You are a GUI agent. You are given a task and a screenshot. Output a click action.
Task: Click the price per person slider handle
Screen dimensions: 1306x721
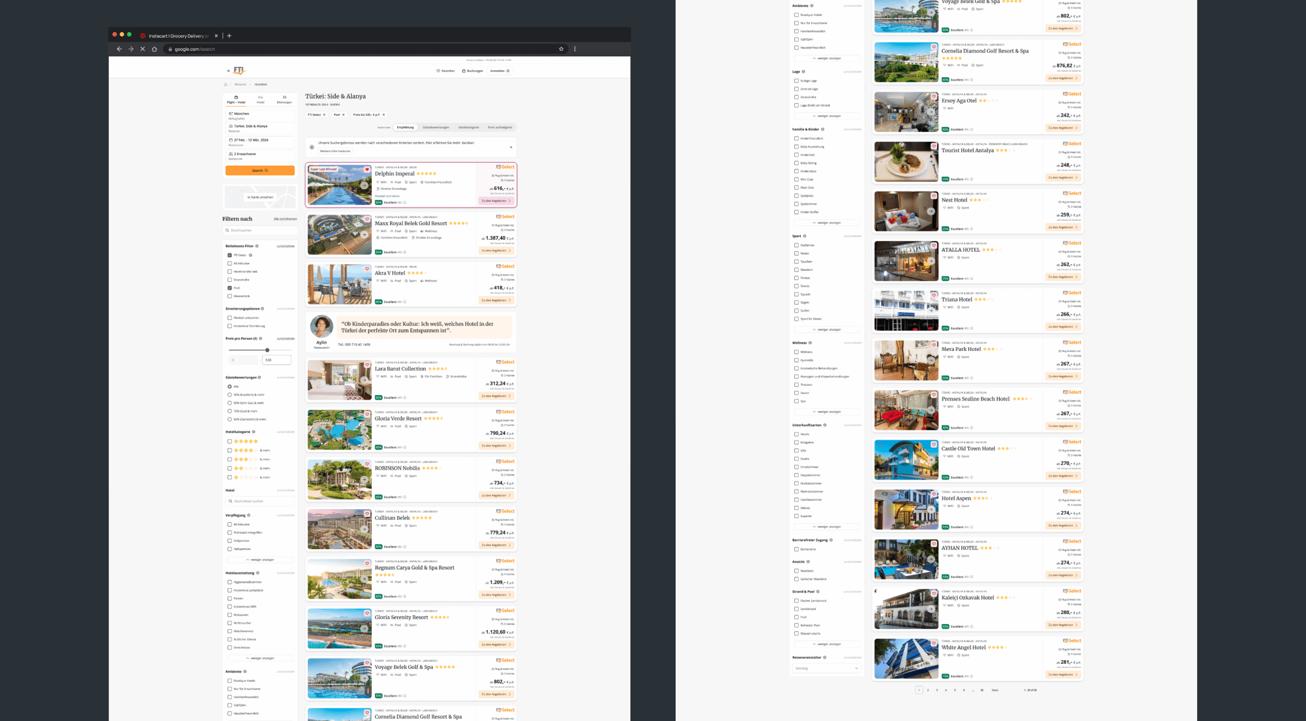[267, 350]
